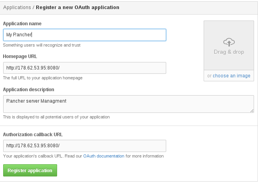
Task: Click the "Application description" label
Action: [29, 90]
